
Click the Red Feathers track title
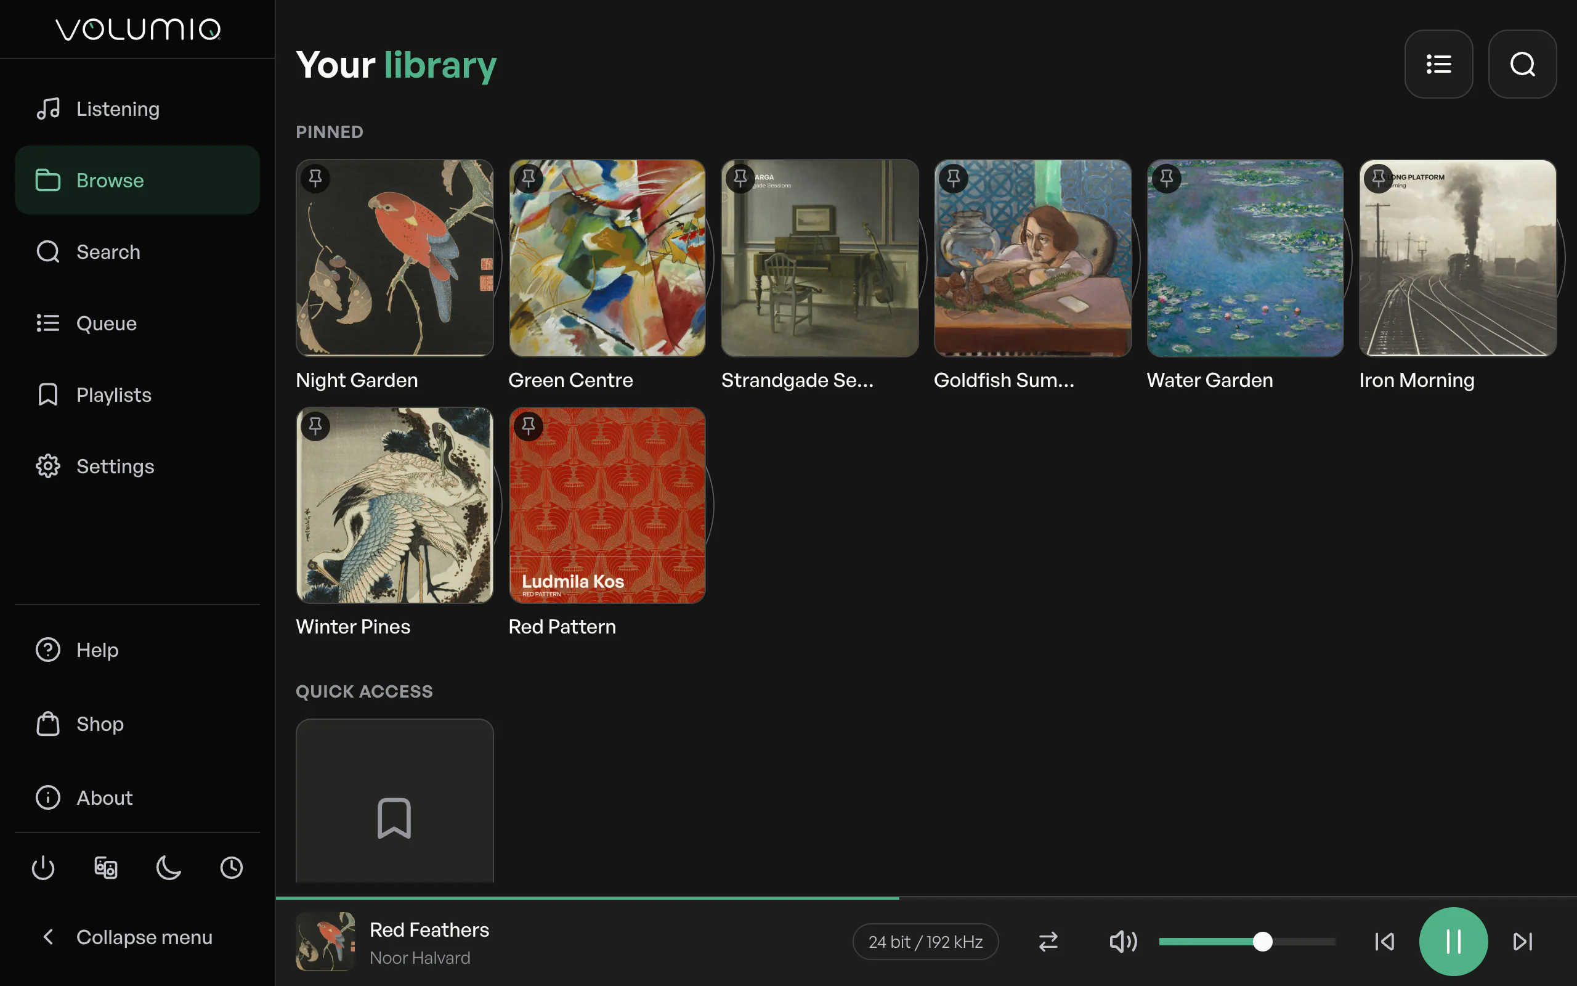429,929
